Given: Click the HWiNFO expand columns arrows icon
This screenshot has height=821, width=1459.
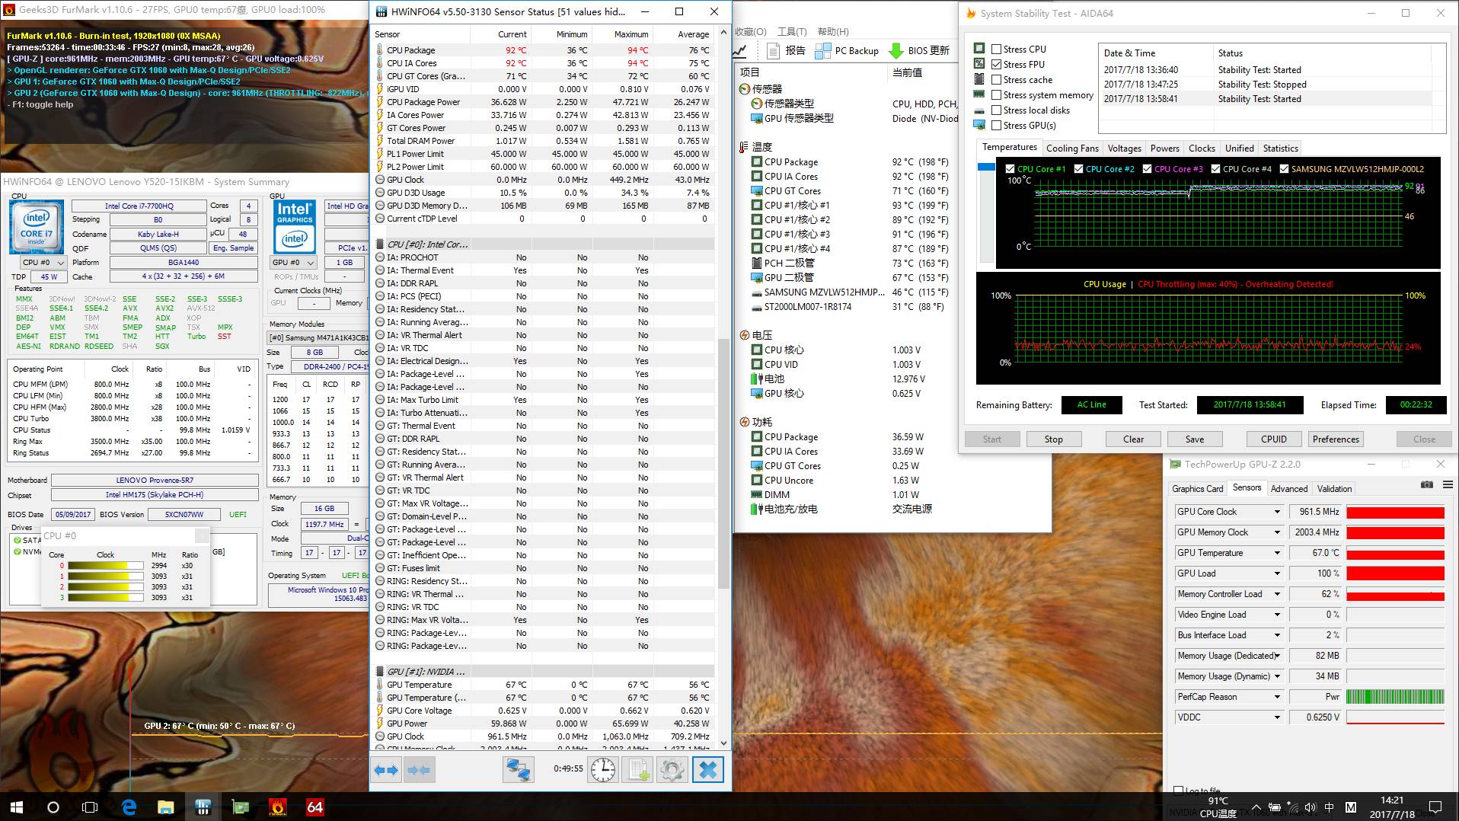Looking at the screenshot, I should coord(386,770).
